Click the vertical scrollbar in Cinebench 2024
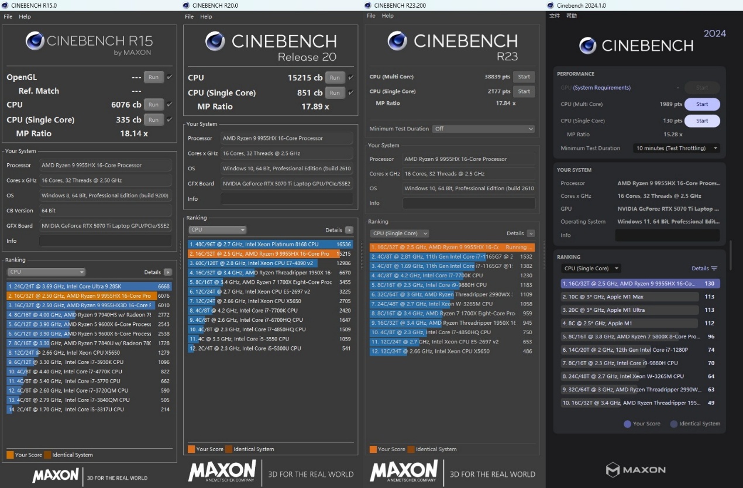The height and width of the screenshot is (488, 743). coord(730,255)
